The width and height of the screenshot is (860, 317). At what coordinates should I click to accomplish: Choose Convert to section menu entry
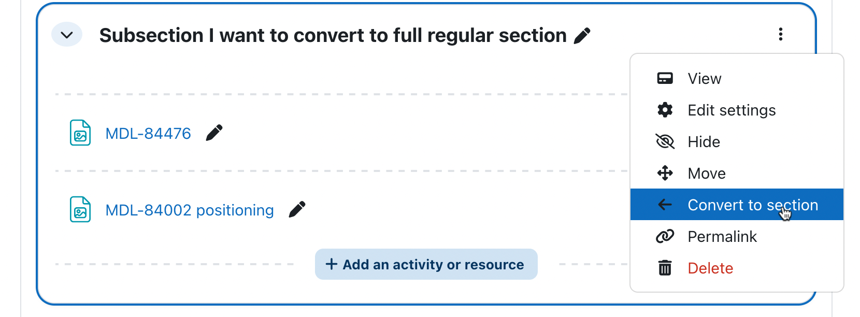(x=737, y=205)
